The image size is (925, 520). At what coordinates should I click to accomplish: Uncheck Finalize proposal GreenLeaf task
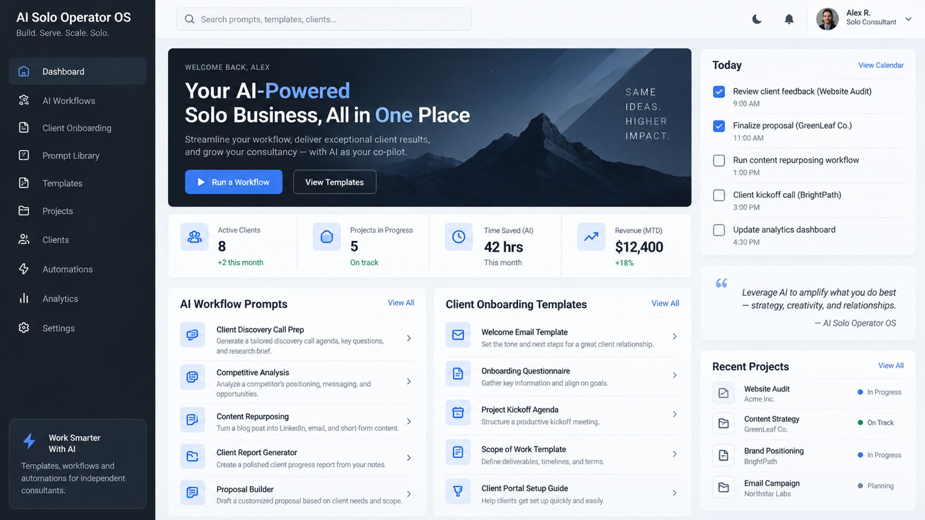[x=719, y=126]
